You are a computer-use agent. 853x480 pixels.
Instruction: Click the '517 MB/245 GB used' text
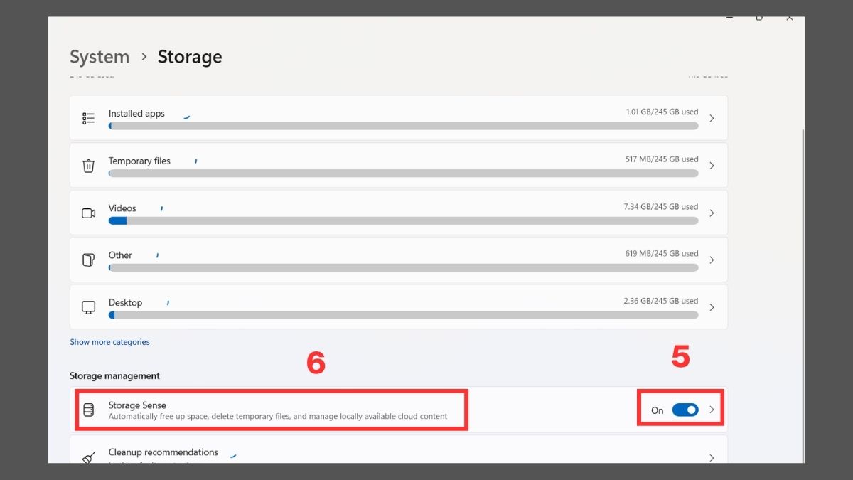point(662,159)
